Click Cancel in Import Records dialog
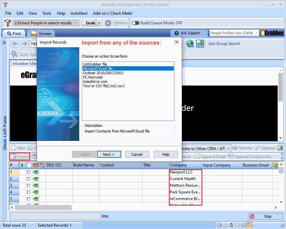Viewport: 286px width, 229px height. [137, 154]
